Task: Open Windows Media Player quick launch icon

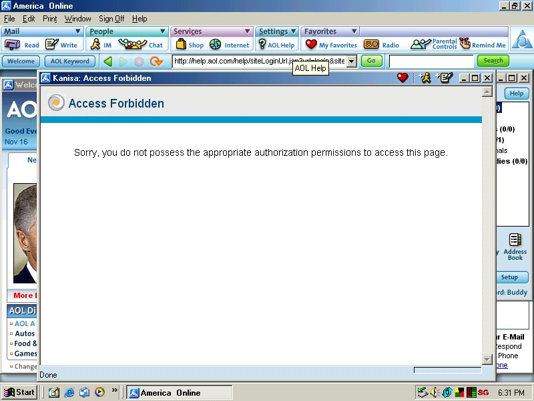Action: (x=99, y=392)
